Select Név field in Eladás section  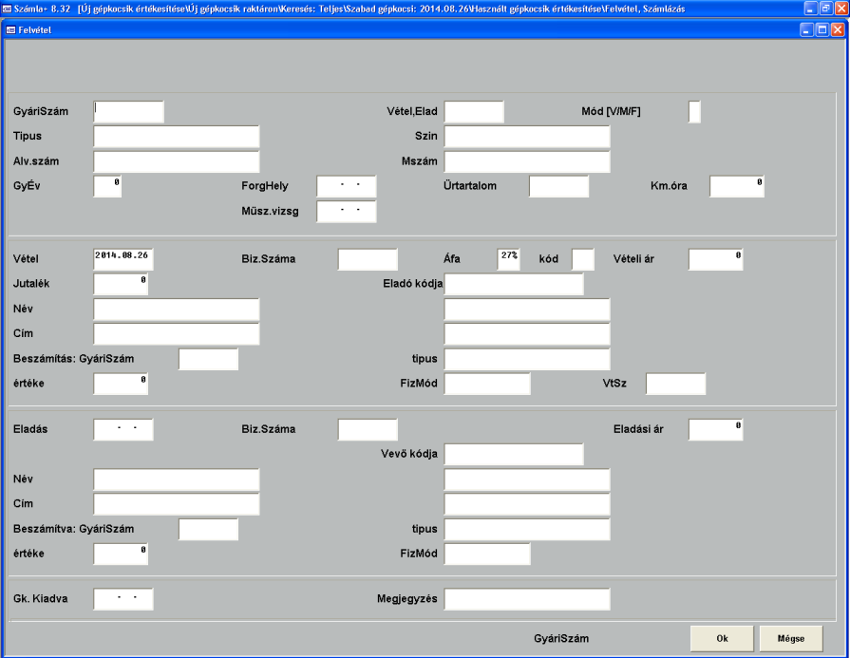point(177,479)
